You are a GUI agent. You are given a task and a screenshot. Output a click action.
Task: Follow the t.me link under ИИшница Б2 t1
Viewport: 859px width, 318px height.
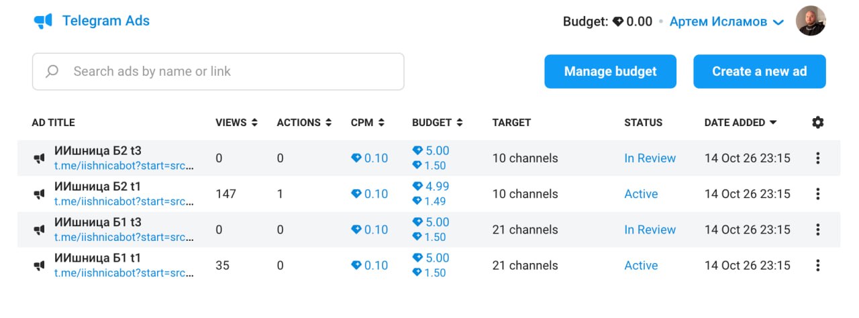pos(124,201)
